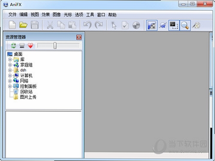The image size is (215, 161).
Task: Click the Cut scissors icon
Action: point(50,25)
